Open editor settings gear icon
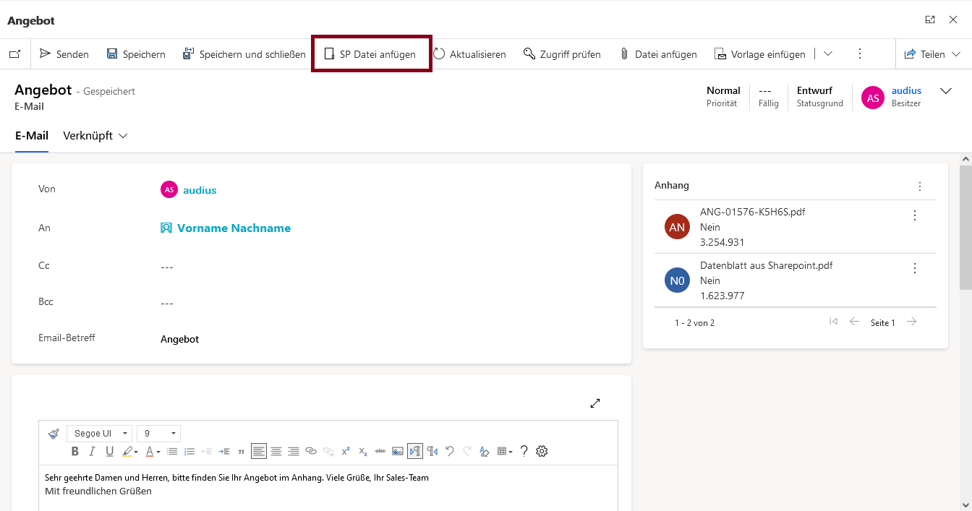The width and height of the screenshot is (972, 511). [542, 451]
